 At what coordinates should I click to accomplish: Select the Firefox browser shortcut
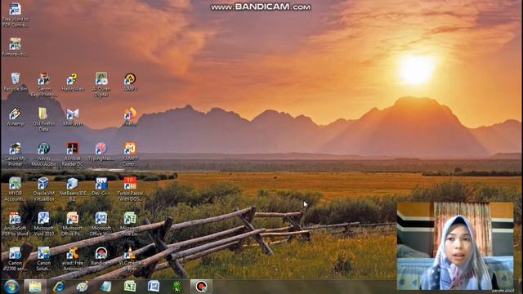pyautogui.click(x=130, y=117)
